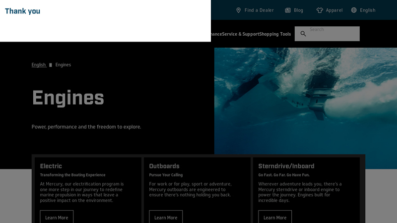The image size is (397, 223).
Task: Click Learn More under Outboards
Action: click(166, 217)
